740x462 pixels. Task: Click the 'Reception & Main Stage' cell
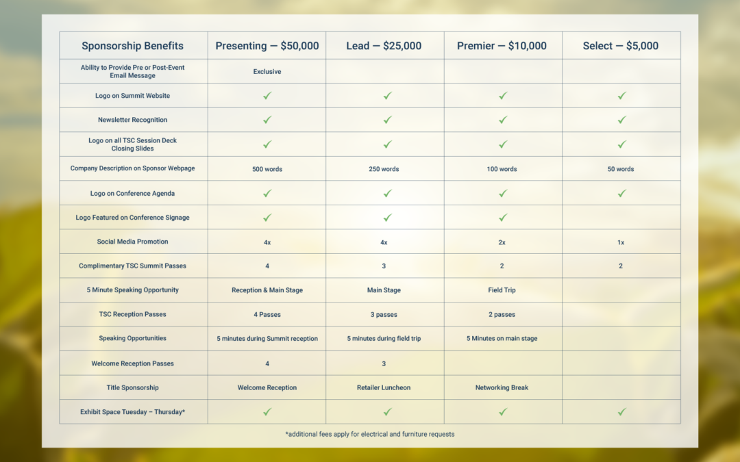point(267,290)
